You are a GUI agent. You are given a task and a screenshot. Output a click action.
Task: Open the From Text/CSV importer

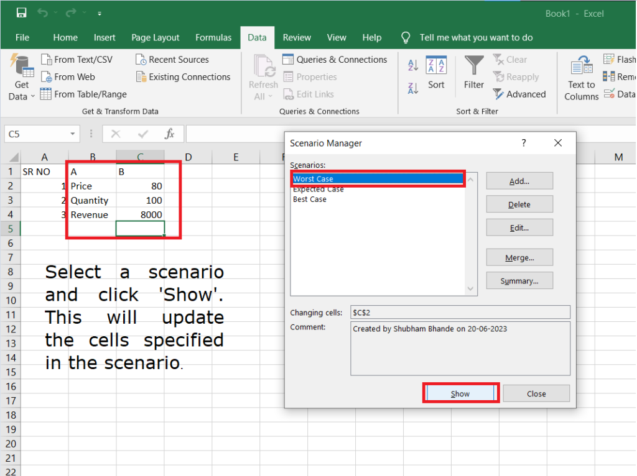(x=77, y=59)
